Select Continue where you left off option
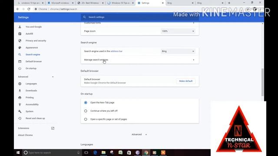 tap(86, 111)
